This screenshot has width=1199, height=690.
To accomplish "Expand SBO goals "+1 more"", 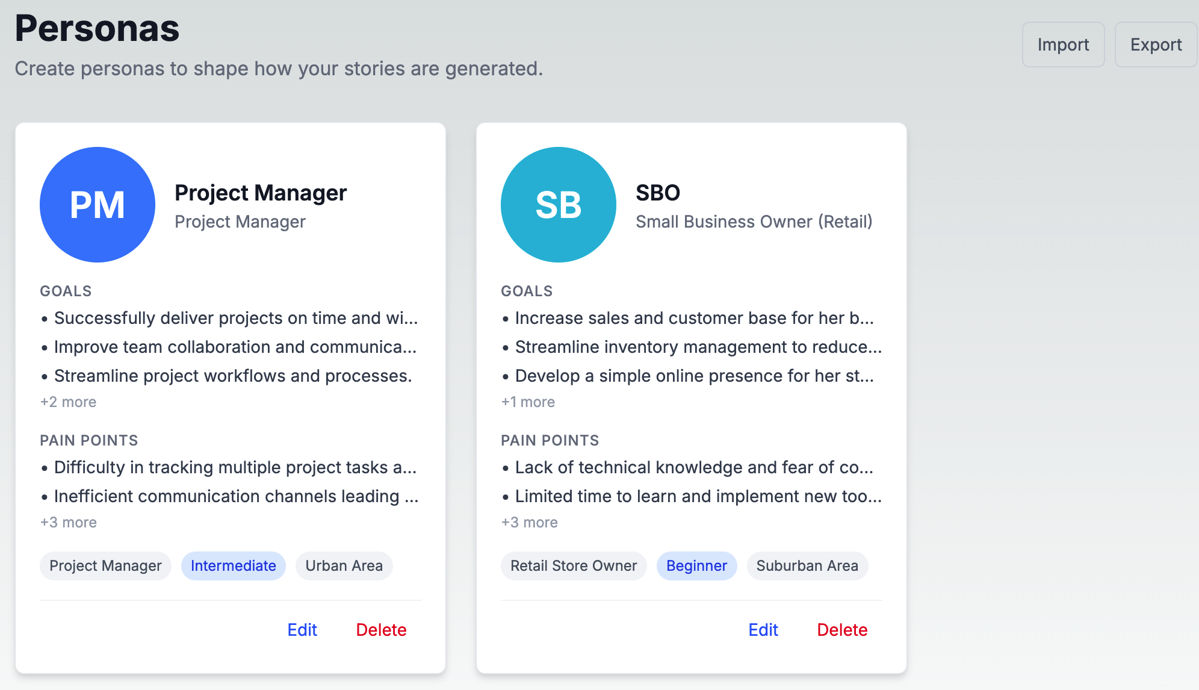I will [x=528, y=402].
